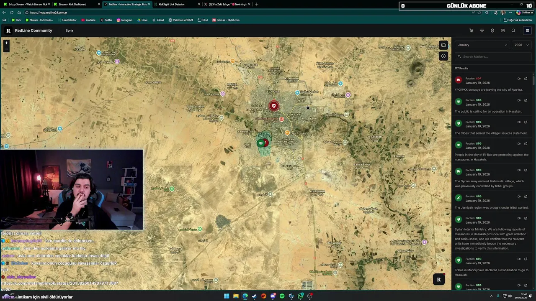Open the Okul bookmarks folder
The image size is (536, 301).
tap(203, 20)
